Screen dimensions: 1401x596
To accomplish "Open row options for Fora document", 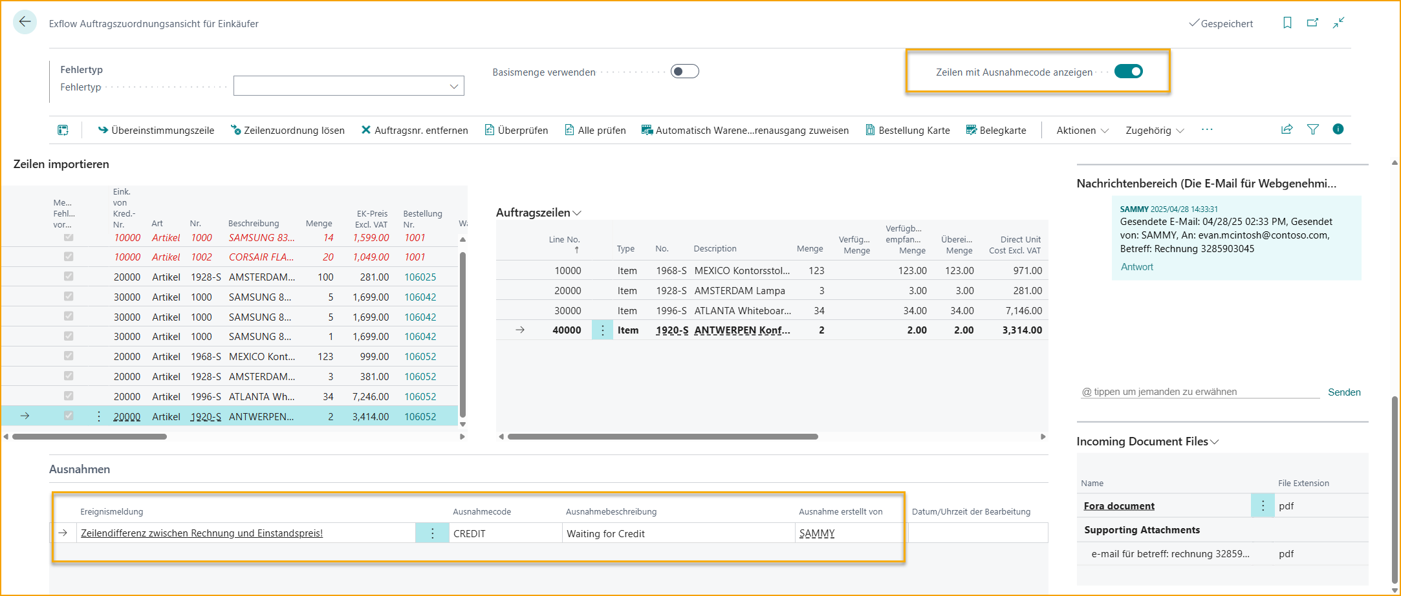I will tap(1262, 506).
